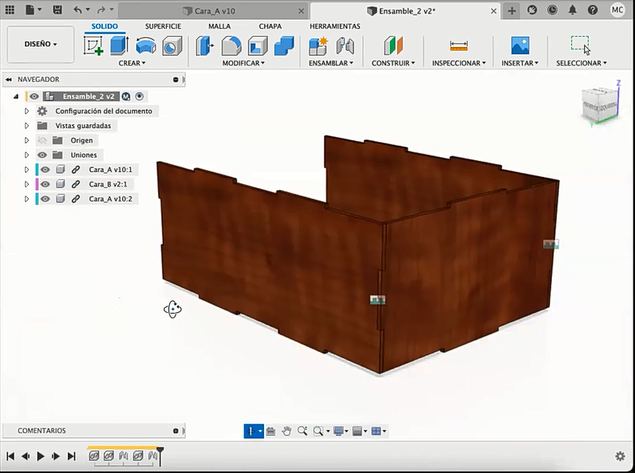Open the CREAR dropdown menu
635x473 pixels.
click(132, 63)
